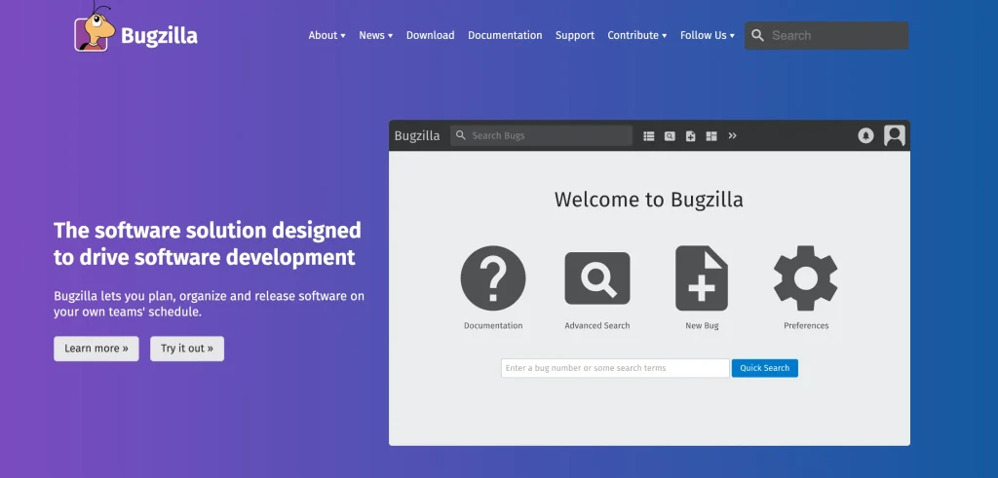998x478 pixels.
Task: Focus the bug number search terms field
Action: 615,368
